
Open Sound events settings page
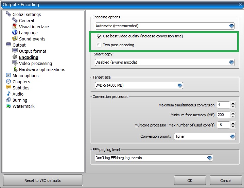32,39
